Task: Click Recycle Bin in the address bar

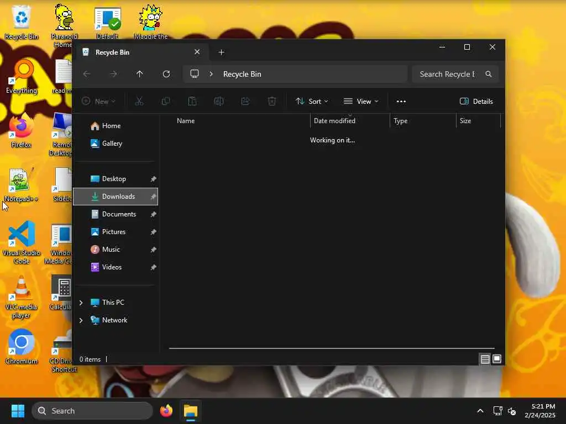Action: (242, 74)
